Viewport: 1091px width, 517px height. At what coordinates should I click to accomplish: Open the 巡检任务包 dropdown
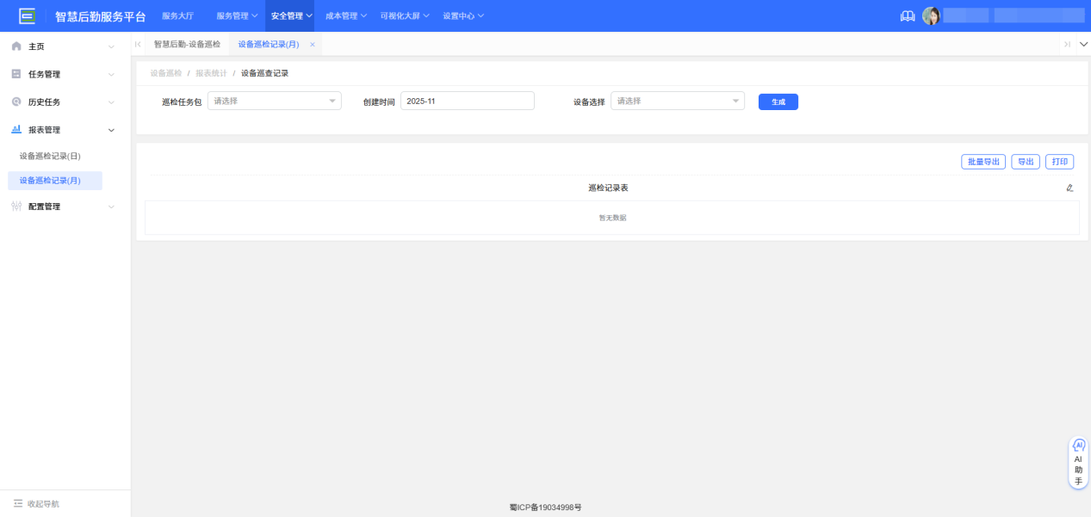coord(274,100)
